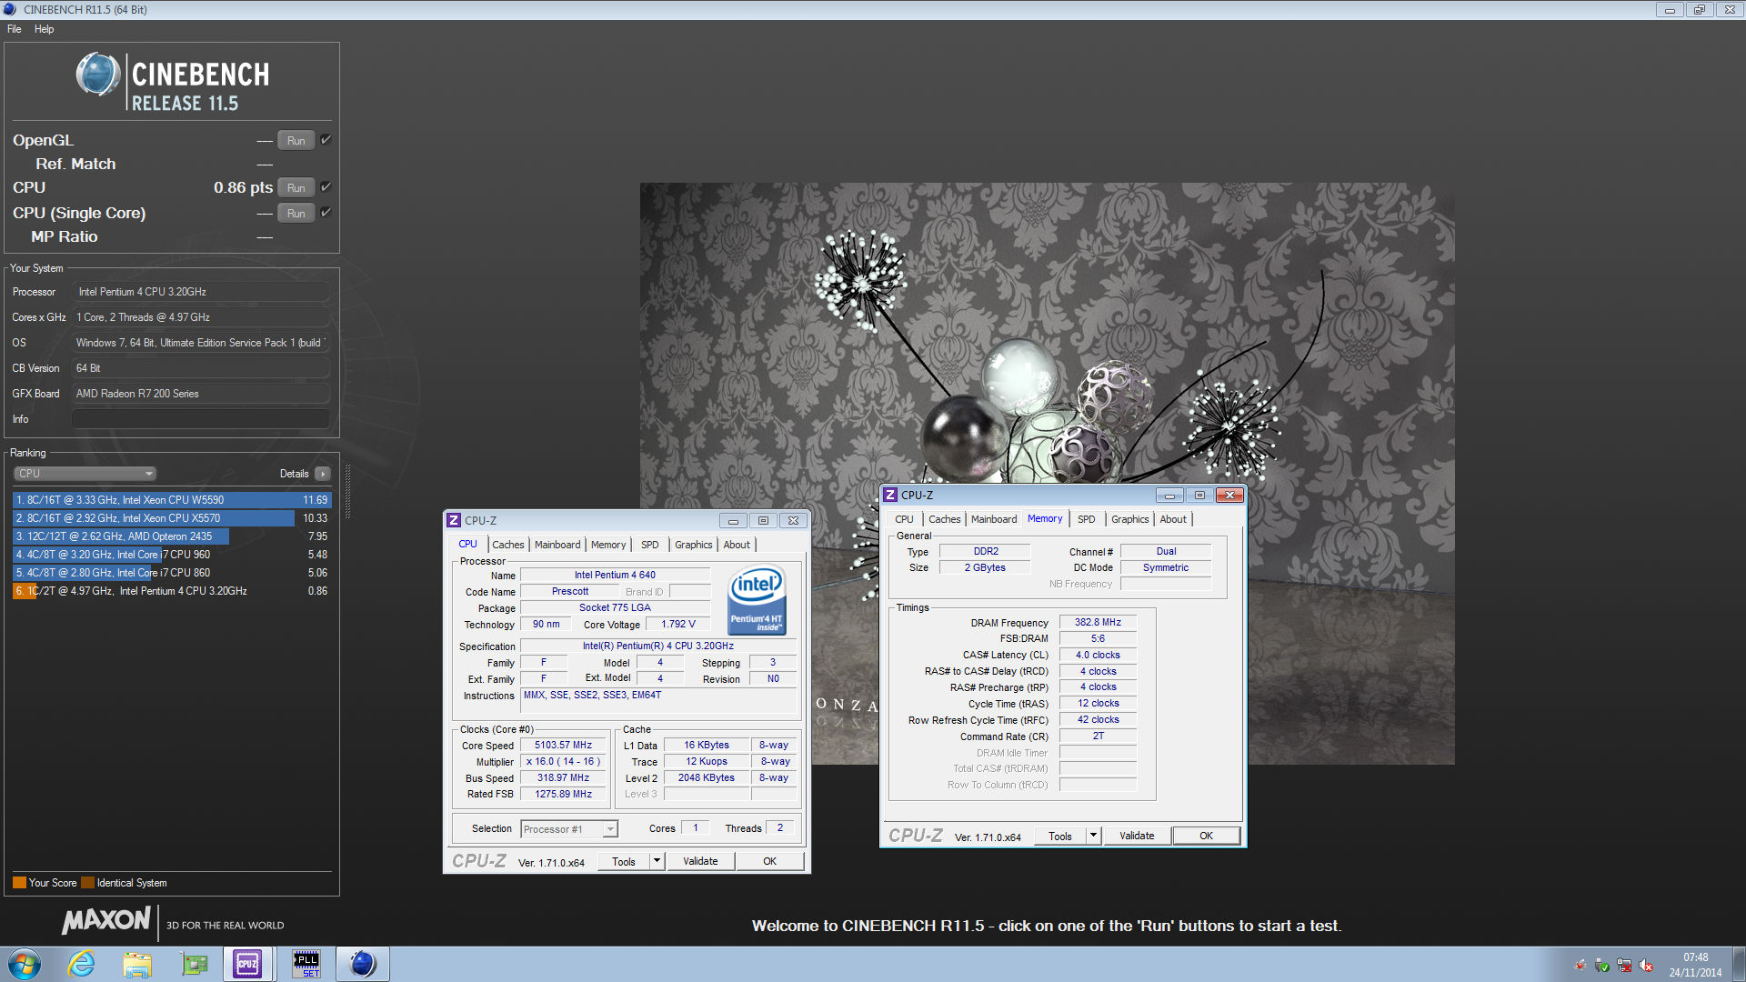
Task: Switch to Mainboard tab in CPU window
Action: 557,545
